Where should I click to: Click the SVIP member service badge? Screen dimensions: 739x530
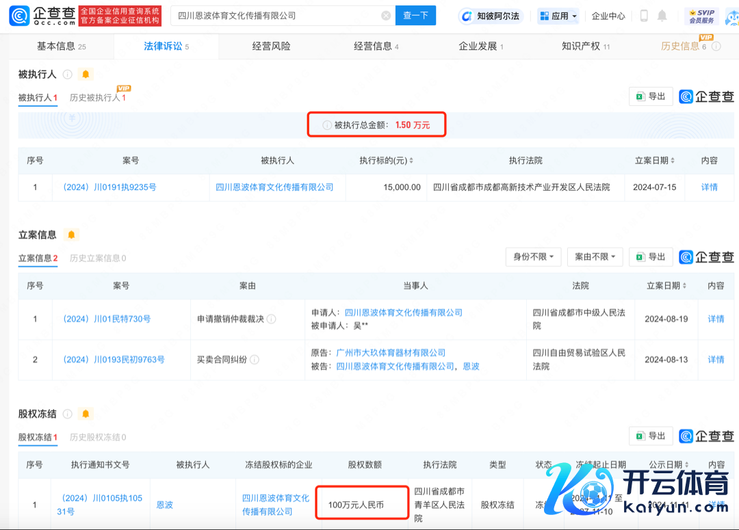click(701, 16)
